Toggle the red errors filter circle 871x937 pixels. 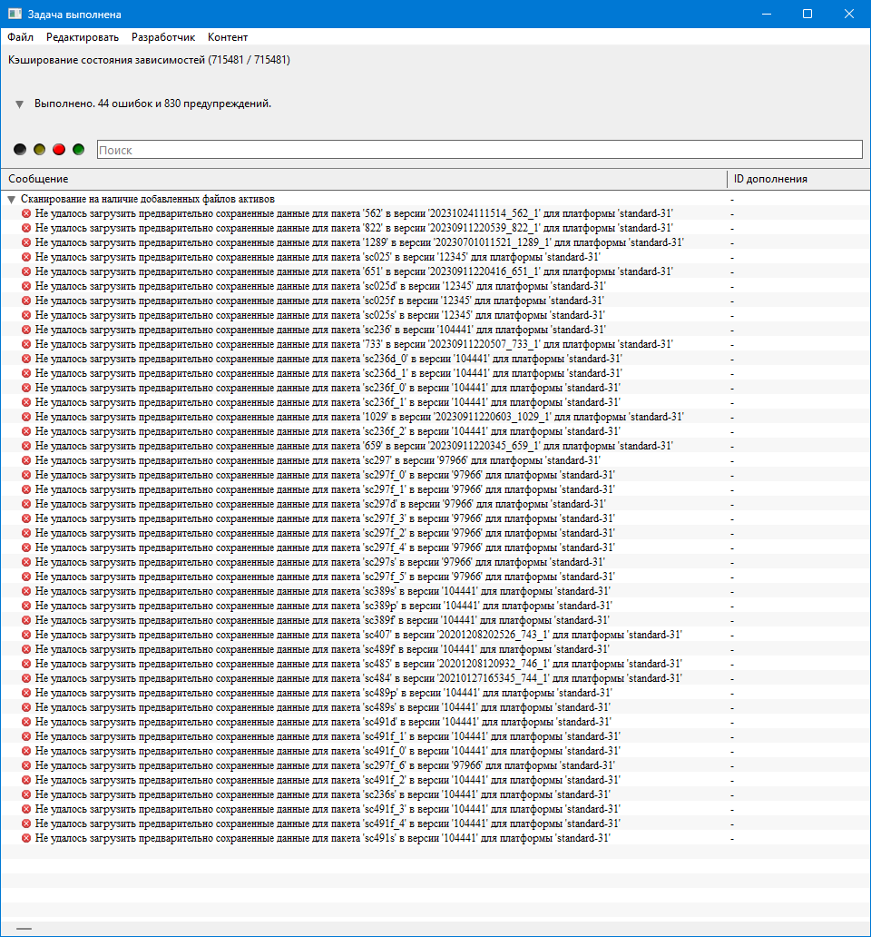click(58, 150)
